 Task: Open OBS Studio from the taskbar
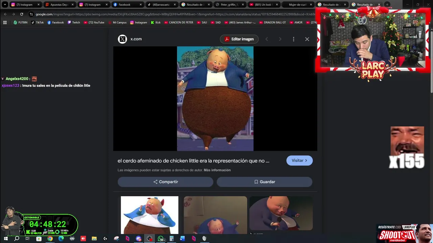click(x=150, y=239)
